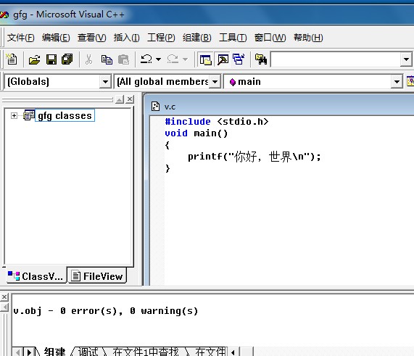Click the Visual C++ title bar app icon
414x356 pixels.
click(x=4, y=15)
